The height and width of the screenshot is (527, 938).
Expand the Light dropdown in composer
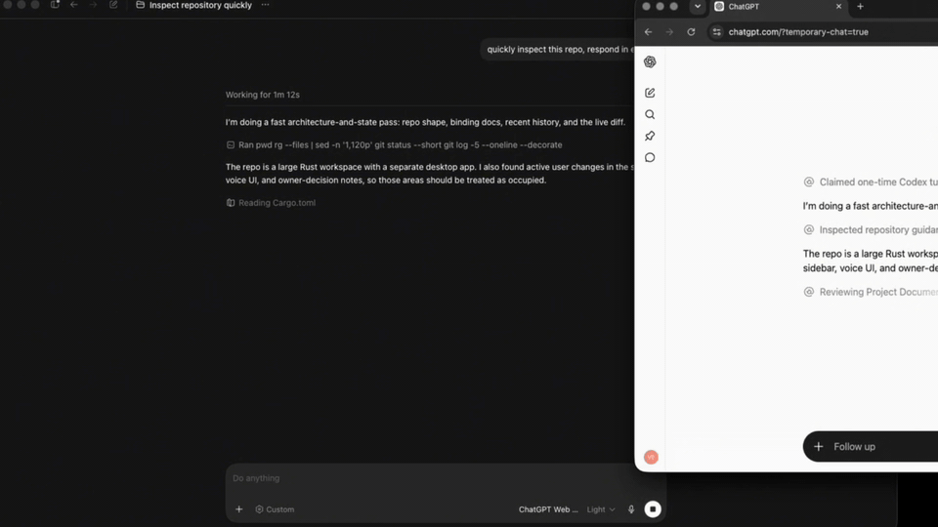pos(601,509)
